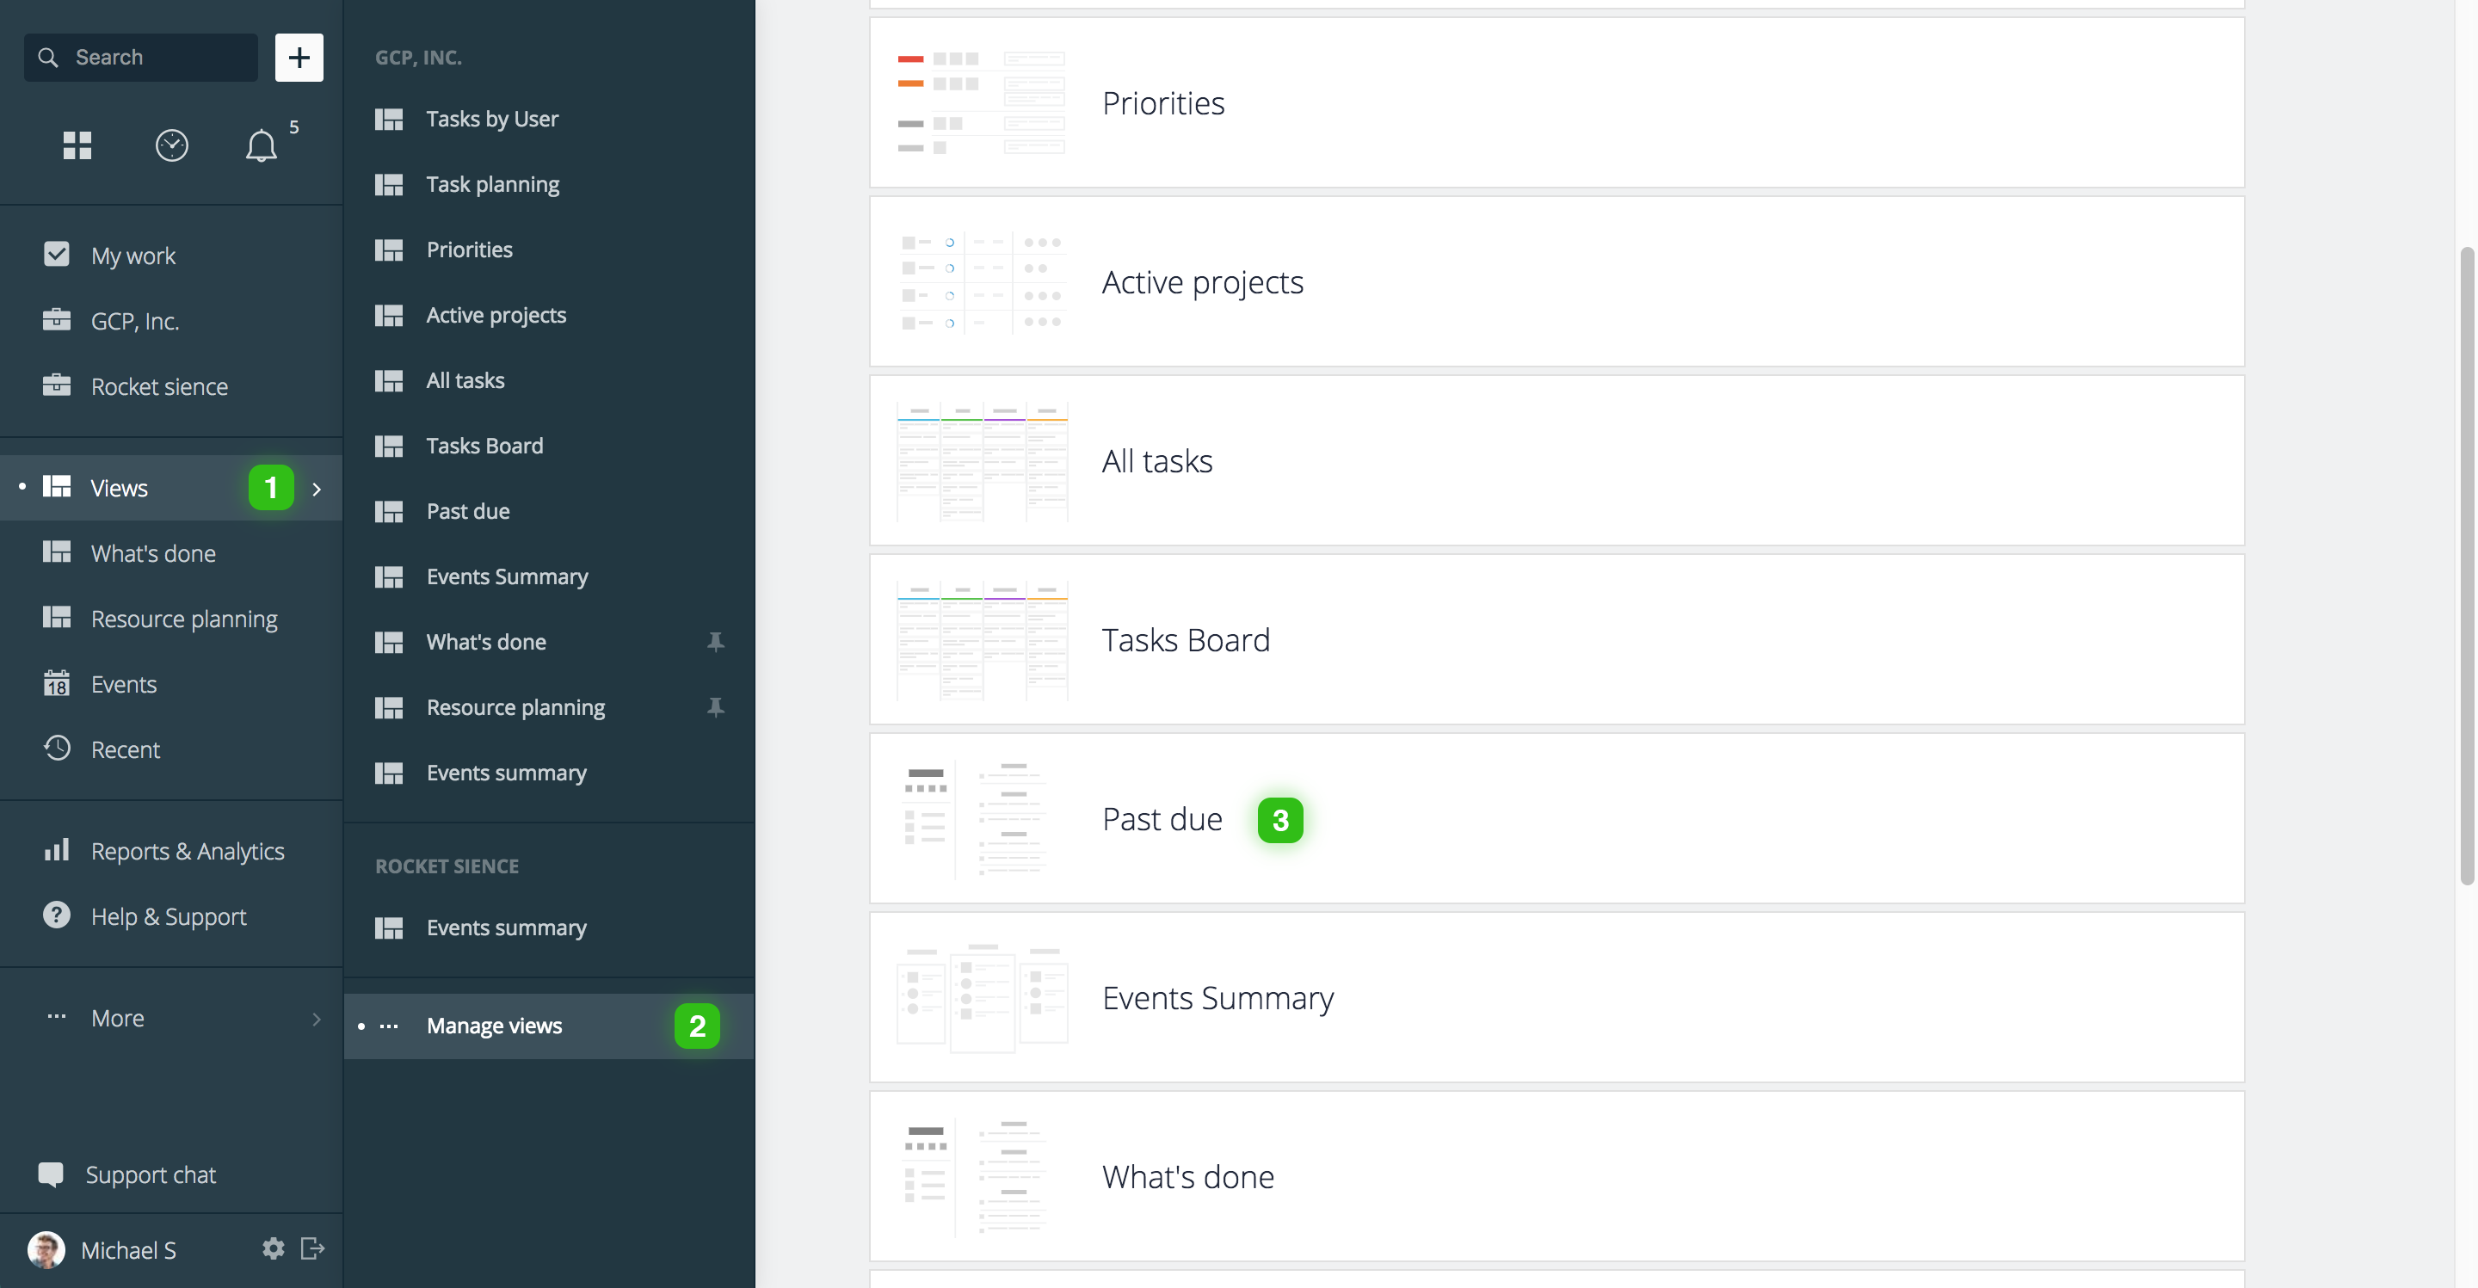This screenshot has height=1288, width=2478.
Task: Click Michael S profile avatar
Action: click(x=46, y=1249)
